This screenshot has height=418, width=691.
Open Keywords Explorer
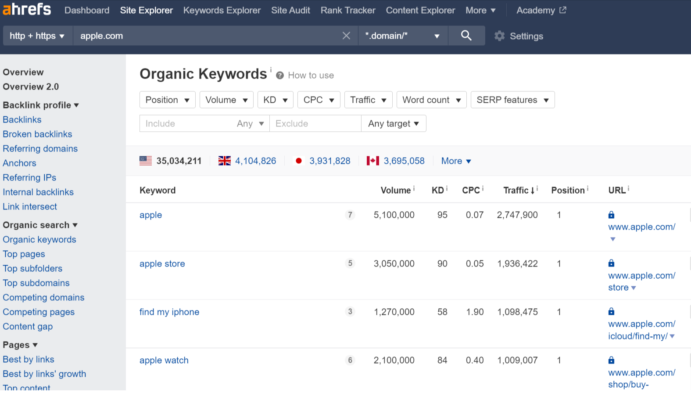pos(222,10)
